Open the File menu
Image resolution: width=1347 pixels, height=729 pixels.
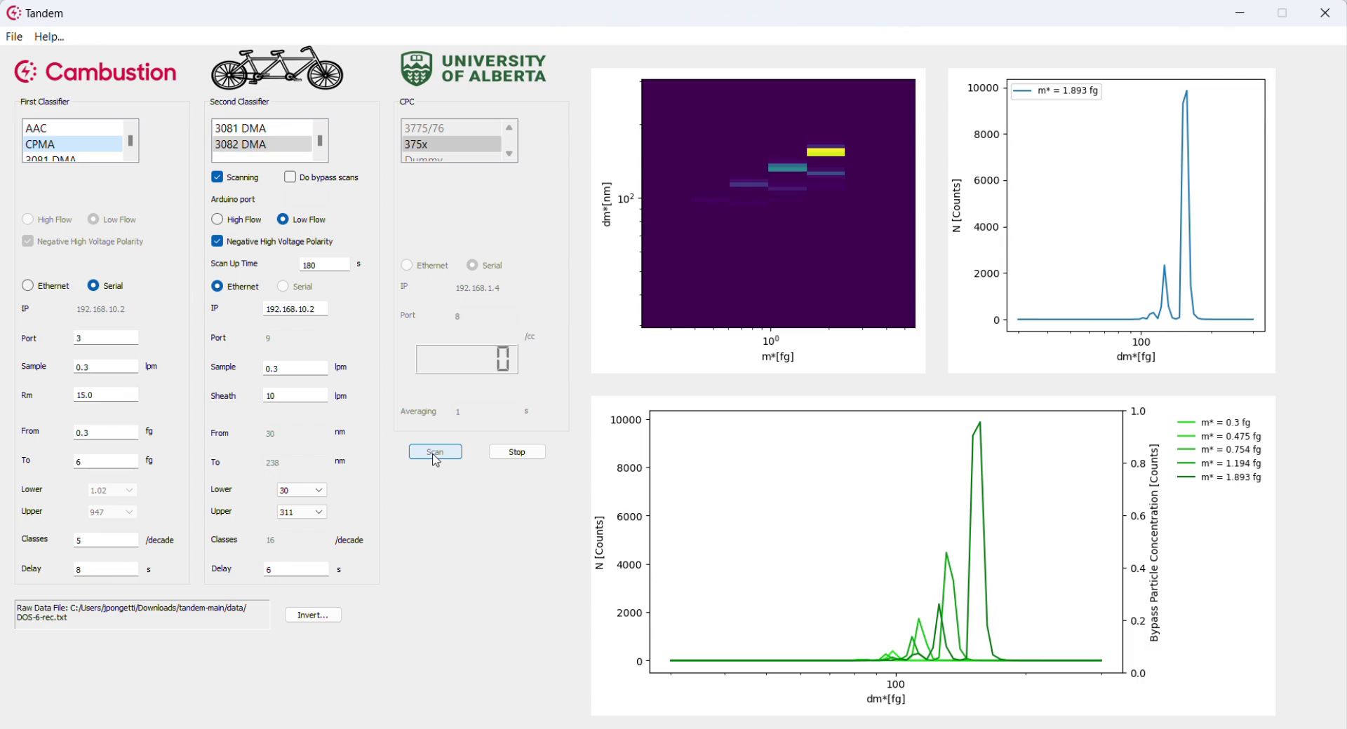point(13,36)
